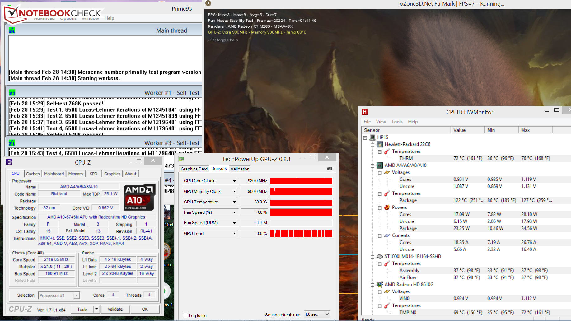The height and width of the screenshot is (321, 571).
Task: Open the Fan Speed (%) sensor dropdown
Action: click(234, 212)
